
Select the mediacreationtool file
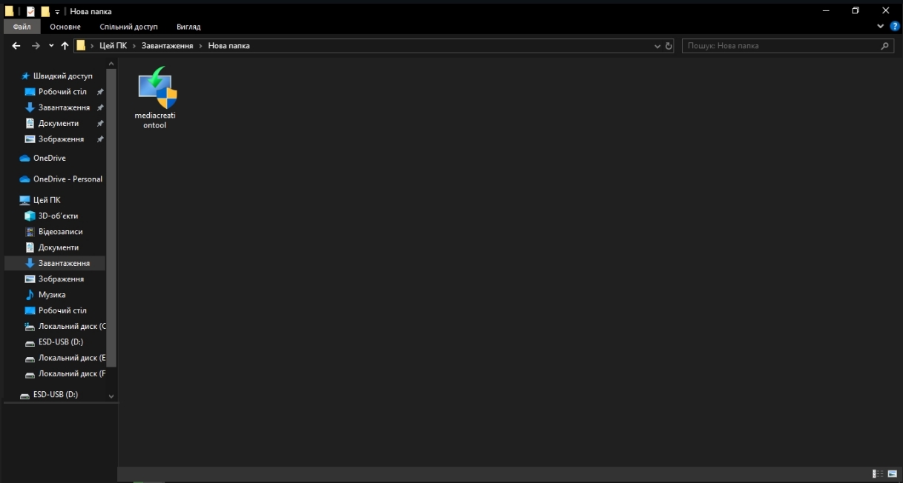(x=155, y=98)
